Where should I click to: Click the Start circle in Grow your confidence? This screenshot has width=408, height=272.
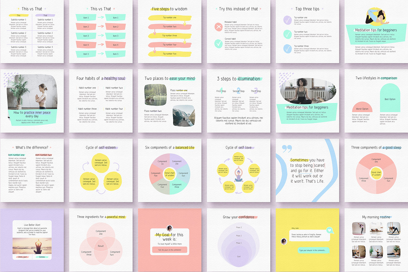tap(239, 256)
